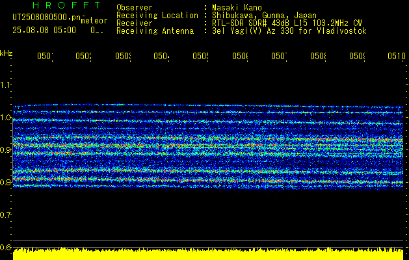409x260 pixels.
Task: Click the 1.0 frequency axis label
Action: [5, 118]
